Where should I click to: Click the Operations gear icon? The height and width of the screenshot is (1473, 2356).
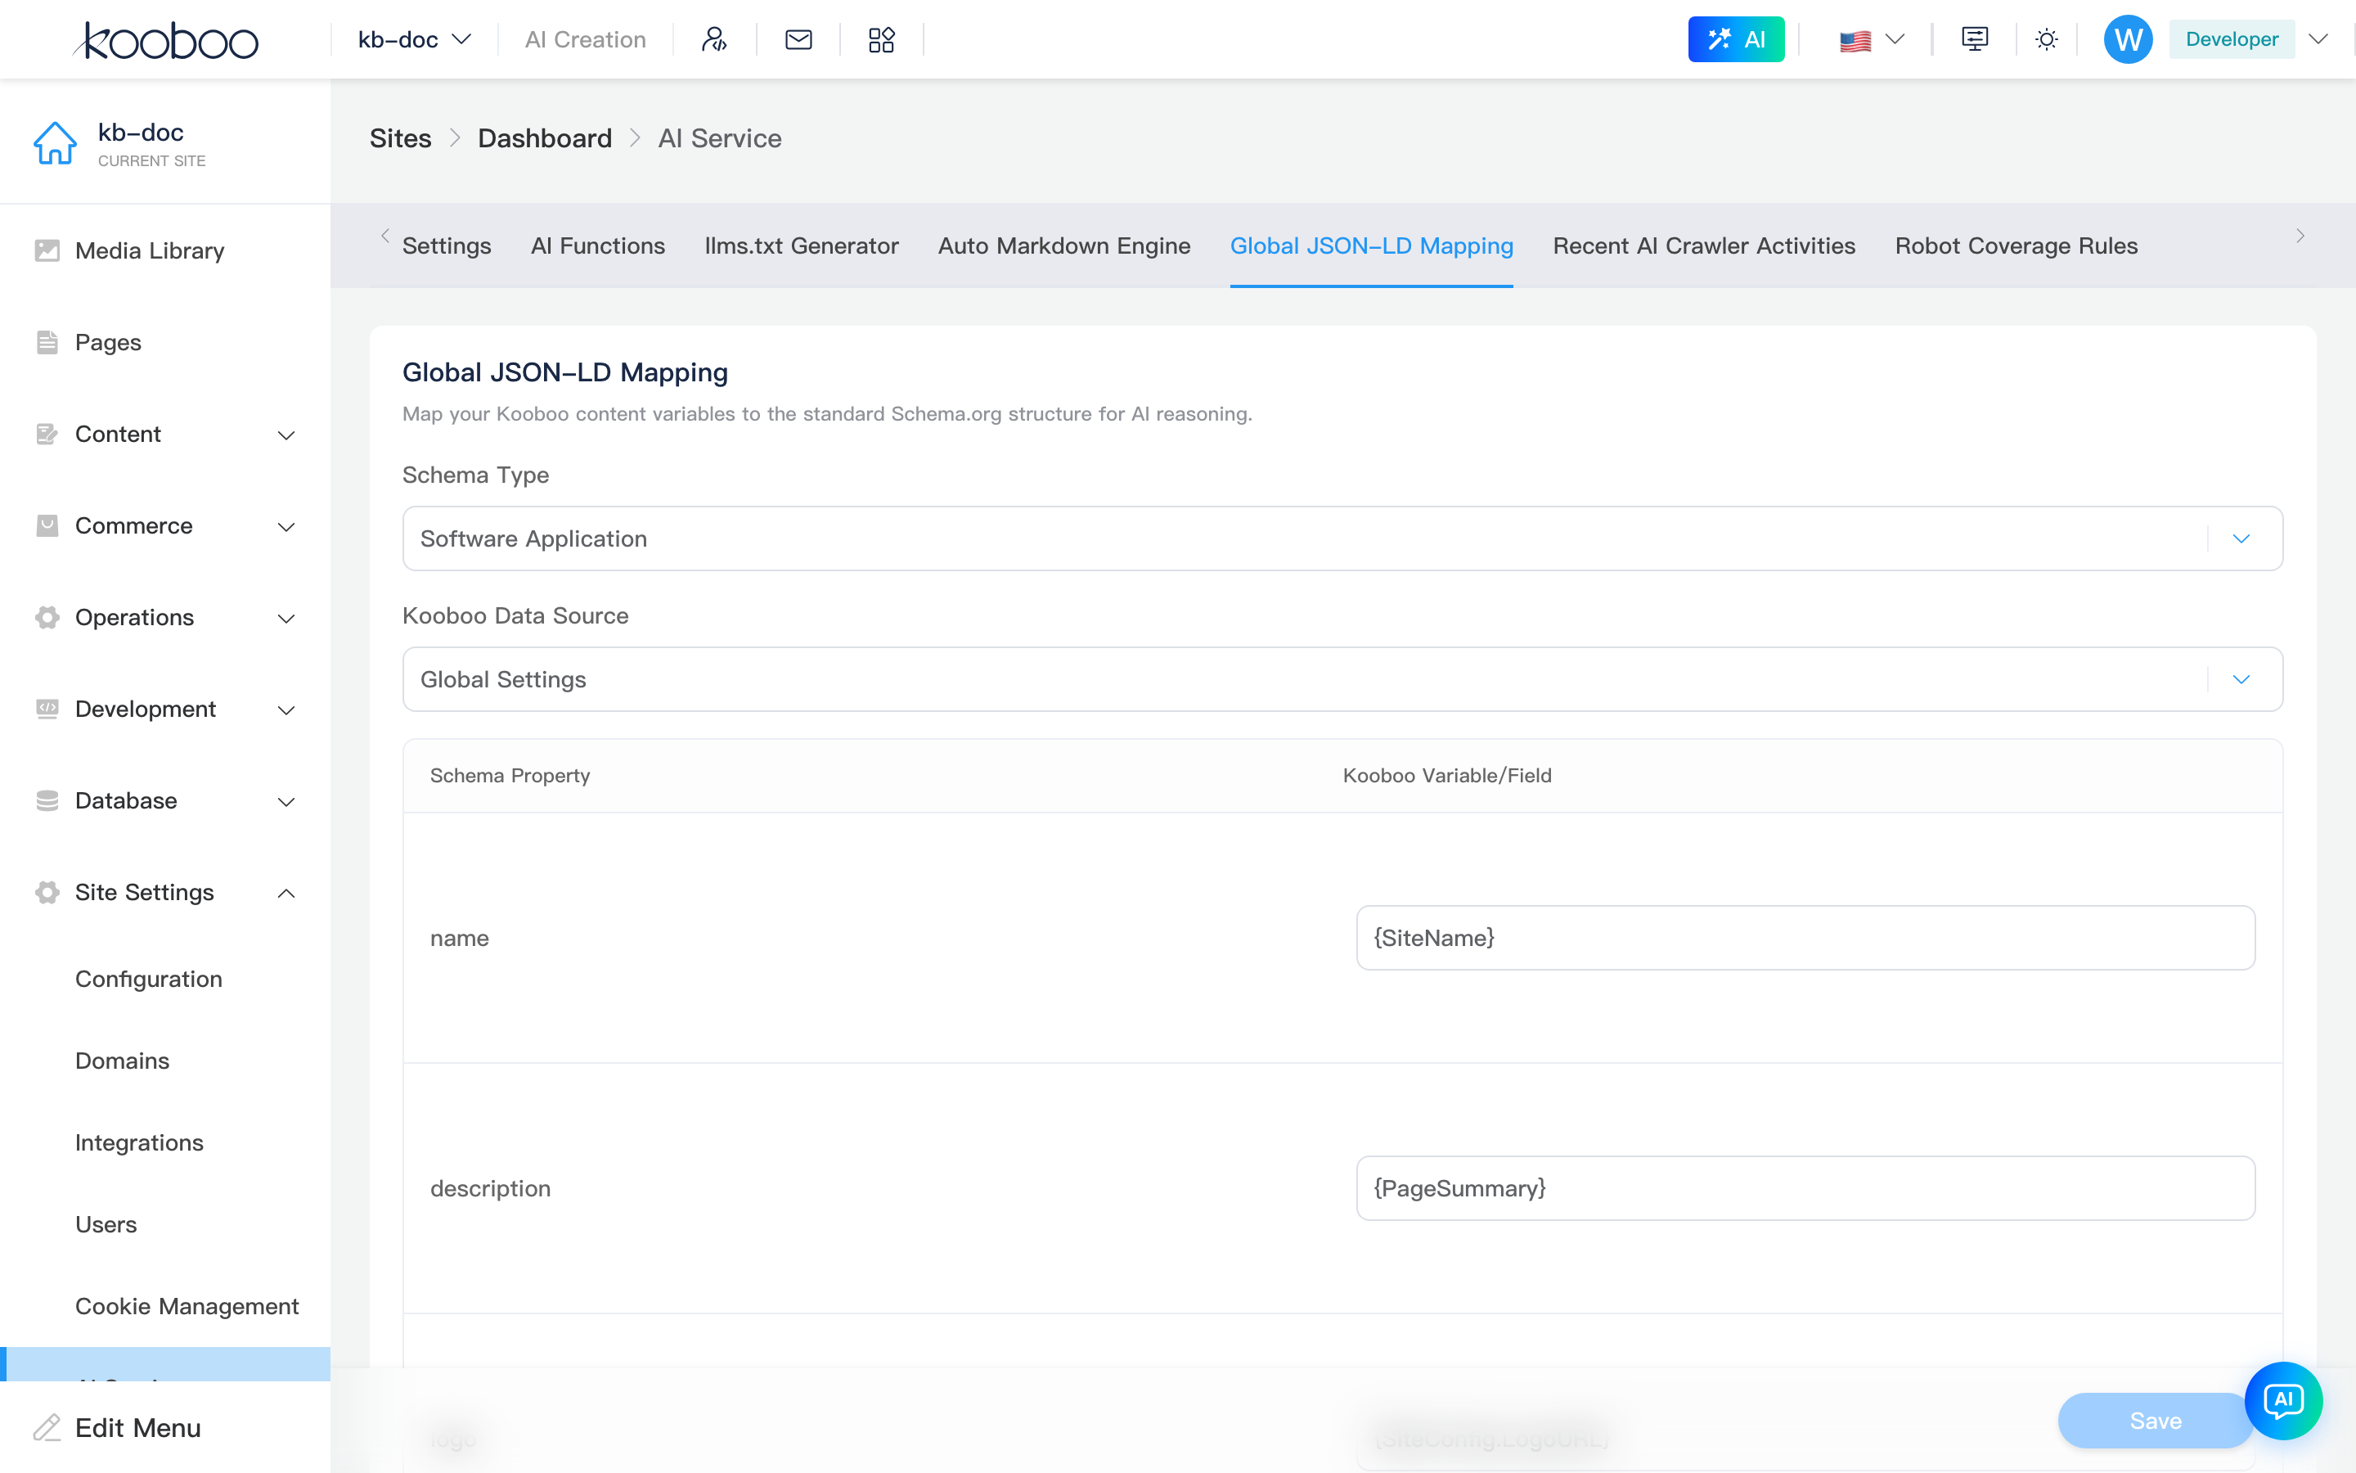coord(47,617)
